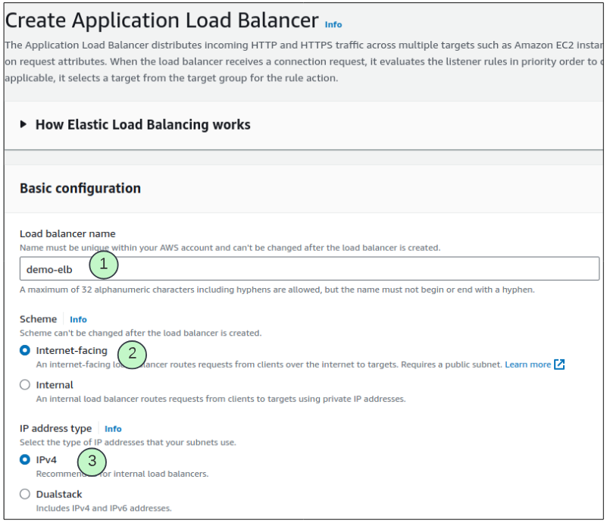Click into the Load balancer name field
The height and width of the screenshot is (523, 607).
pyautogui.click(x=341, y=269)
